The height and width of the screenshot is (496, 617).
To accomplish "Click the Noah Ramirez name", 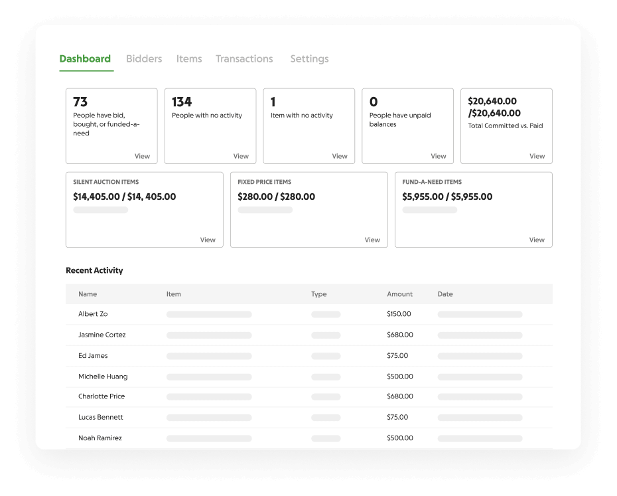I will click(x=100, y=438).
